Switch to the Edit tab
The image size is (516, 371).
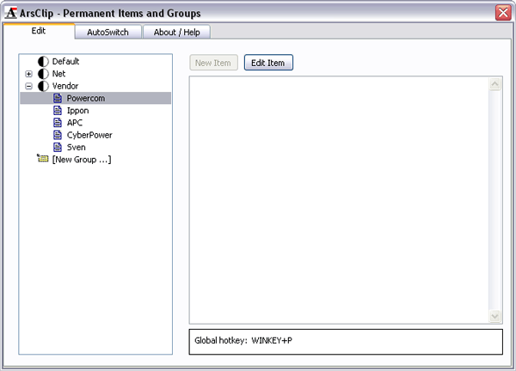click(x=39, y=31)
